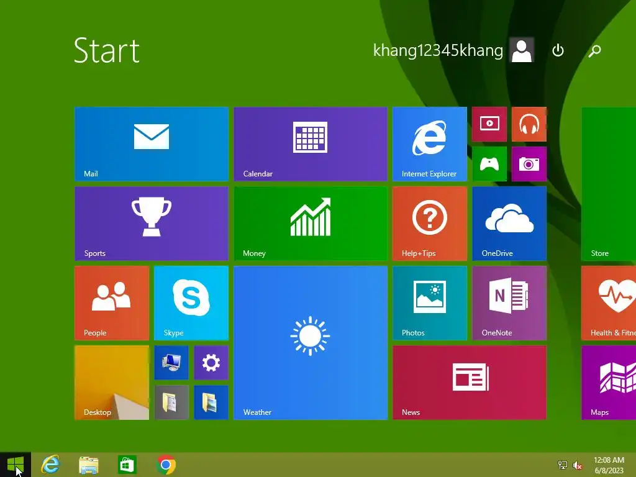Image resolution: width=636 pixels, height=477 pixels.
Task: Click the Power options button
Action: click(558, 50)
